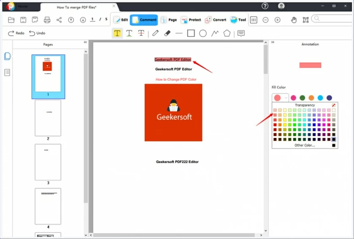
Task: Click the horizontal scrollbar right arrow
Action: [x=261, y=235]
